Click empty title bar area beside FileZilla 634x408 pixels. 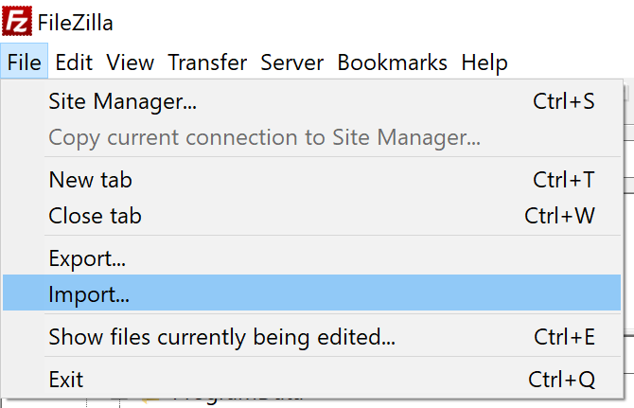[x=364, y=20]
